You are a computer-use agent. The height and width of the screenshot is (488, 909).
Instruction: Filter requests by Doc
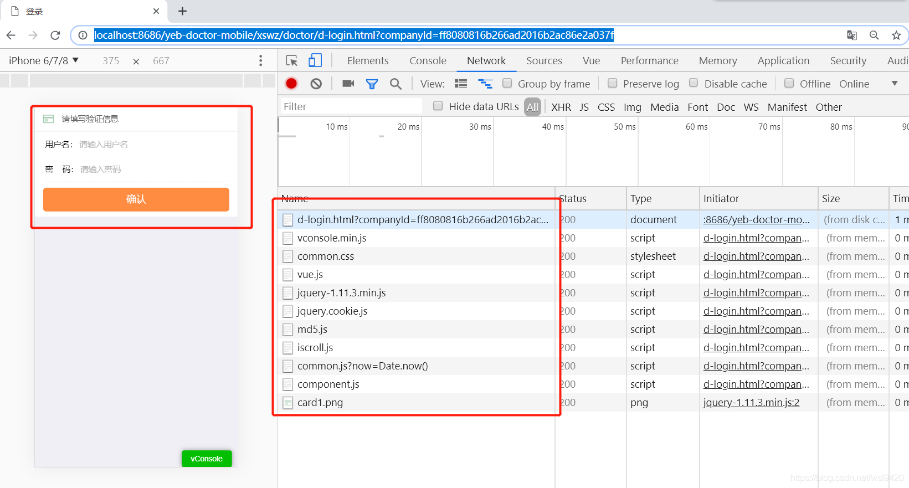click(726, 107)
